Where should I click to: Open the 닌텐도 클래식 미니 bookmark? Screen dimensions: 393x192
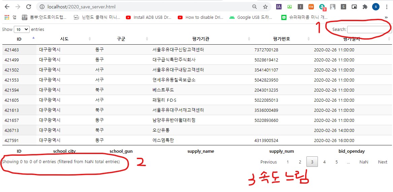[x=97, y=17]
